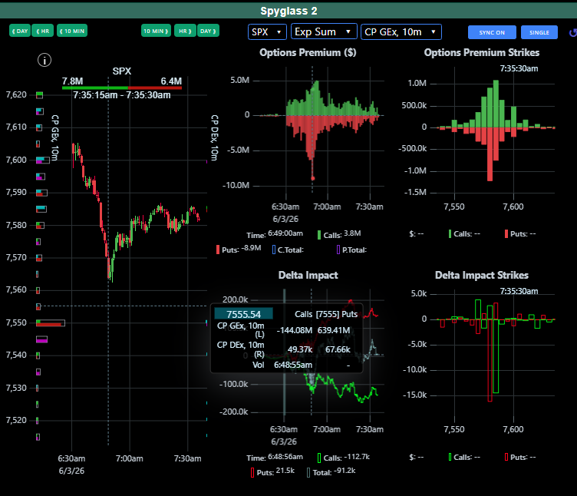Open the CP GEx, 10m dropdown
This screenshot has height=496, width=577.
[x=401, y=32]
